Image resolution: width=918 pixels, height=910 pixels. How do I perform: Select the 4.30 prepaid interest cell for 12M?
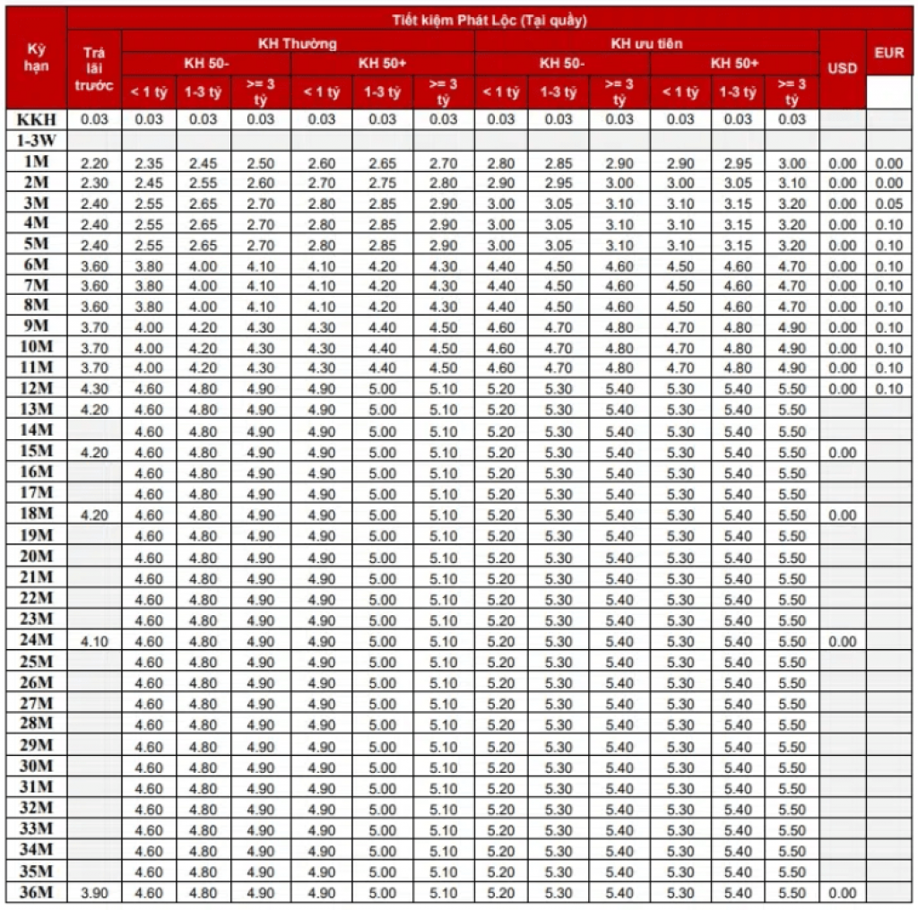[94, 389]
